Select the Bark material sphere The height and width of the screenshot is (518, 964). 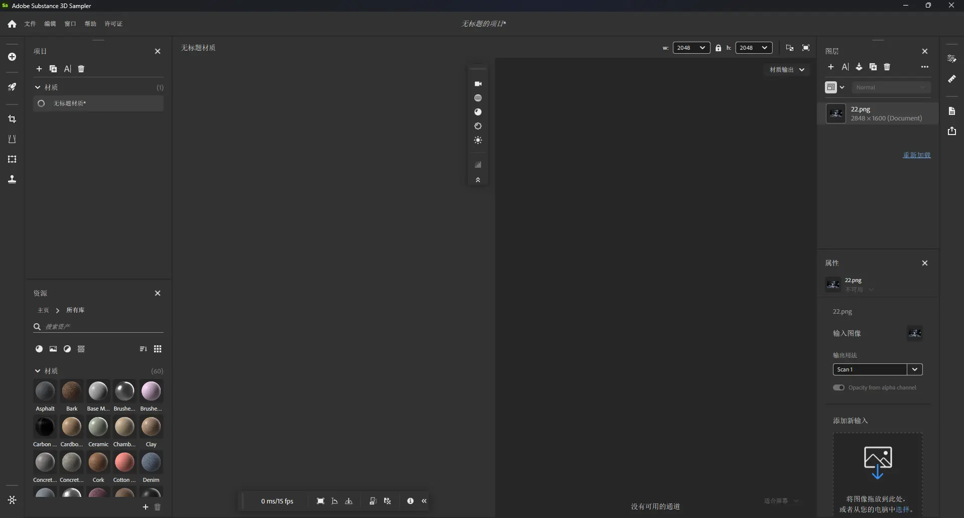click(x=72, y=392)
